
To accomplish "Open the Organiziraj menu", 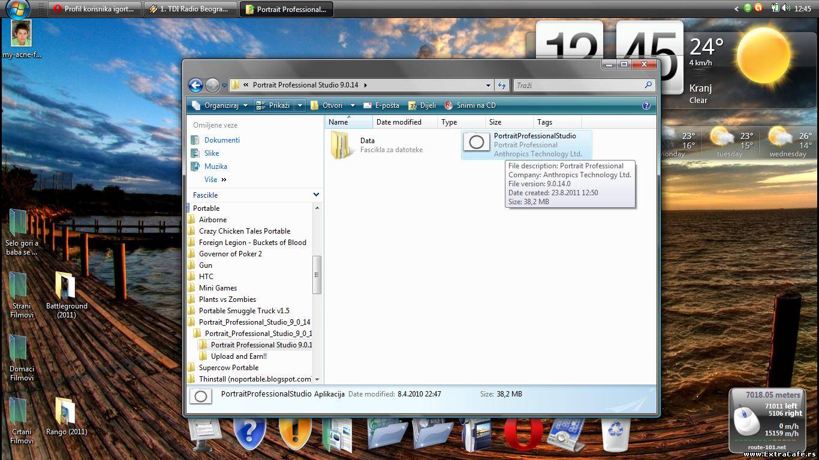I will click(x=219, y=105).
